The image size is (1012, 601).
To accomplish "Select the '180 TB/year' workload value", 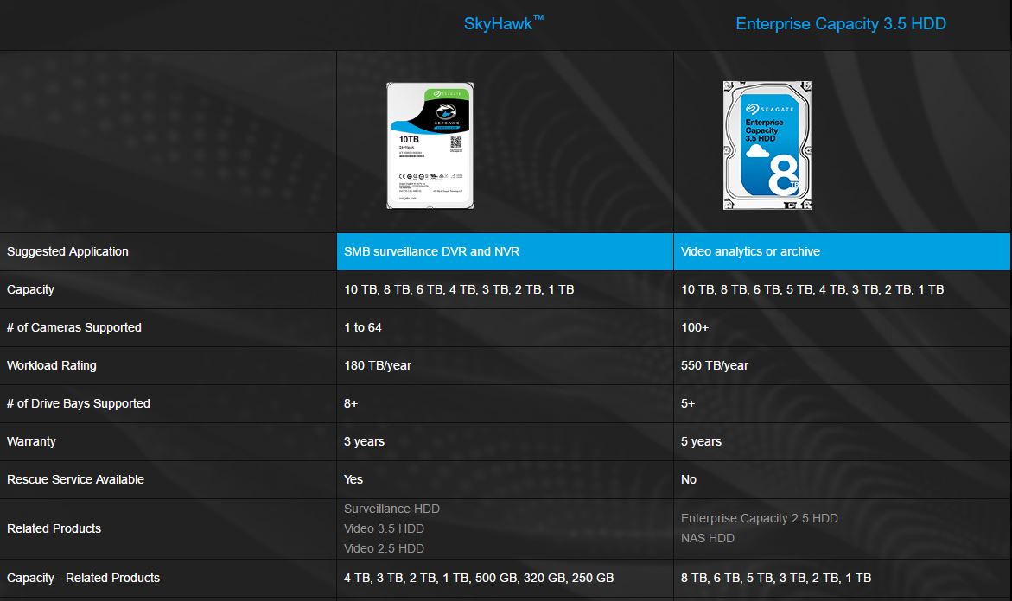I will [x=378, y=365].
